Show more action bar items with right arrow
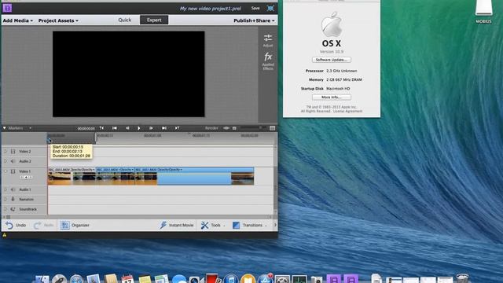The image size is (503, 283). 275,226
